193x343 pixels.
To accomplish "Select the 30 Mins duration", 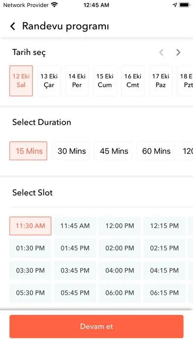I will coord(71,151).
